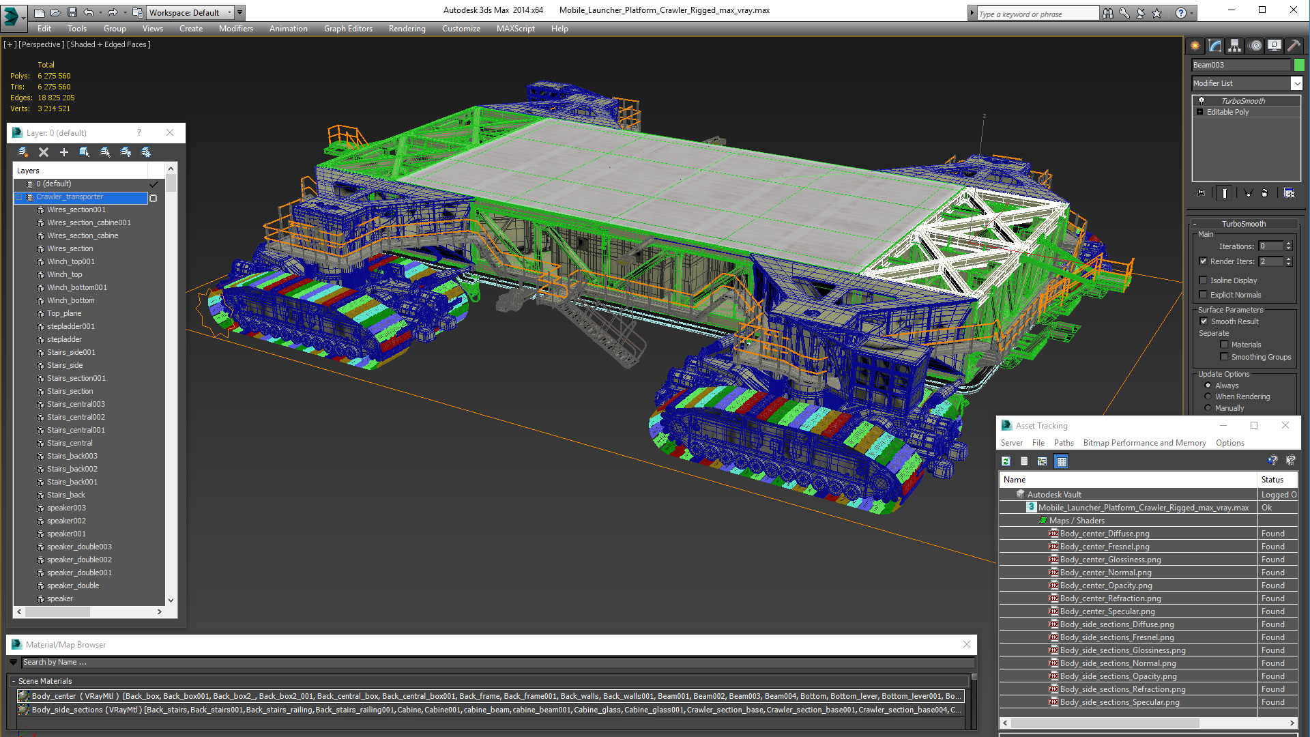
Task: Refresh the Asset Tracking list
Action: pyautogui.click(x=1006, y=461)
